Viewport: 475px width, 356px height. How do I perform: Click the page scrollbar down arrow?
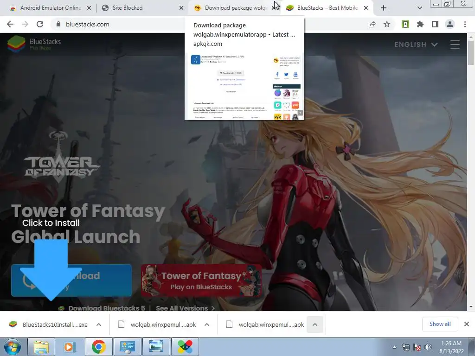point(471,307)
